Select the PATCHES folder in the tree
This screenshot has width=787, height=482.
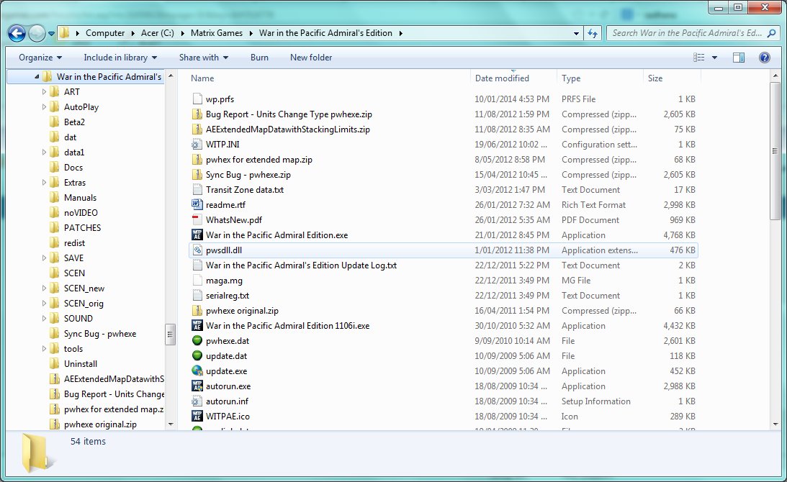click(82, 228)
